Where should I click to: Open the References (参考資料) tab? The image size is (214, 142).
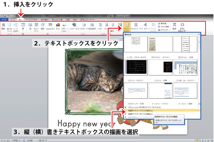click(x=45, y=20)
